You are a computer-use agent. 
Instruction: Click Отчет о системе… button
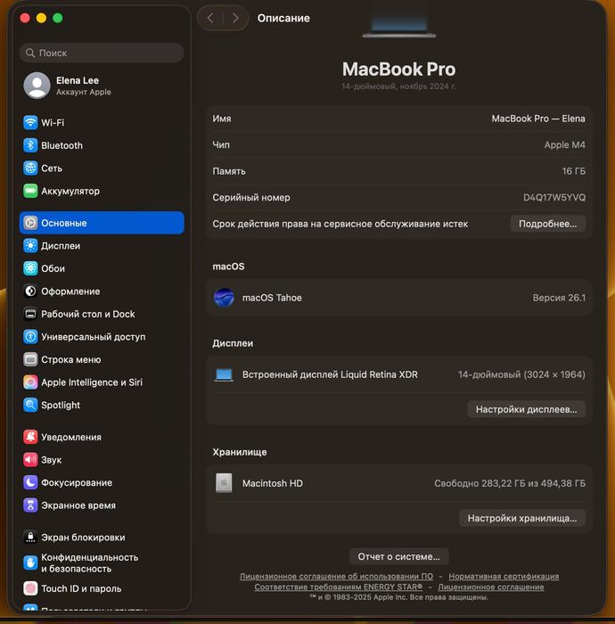point(399,556)
